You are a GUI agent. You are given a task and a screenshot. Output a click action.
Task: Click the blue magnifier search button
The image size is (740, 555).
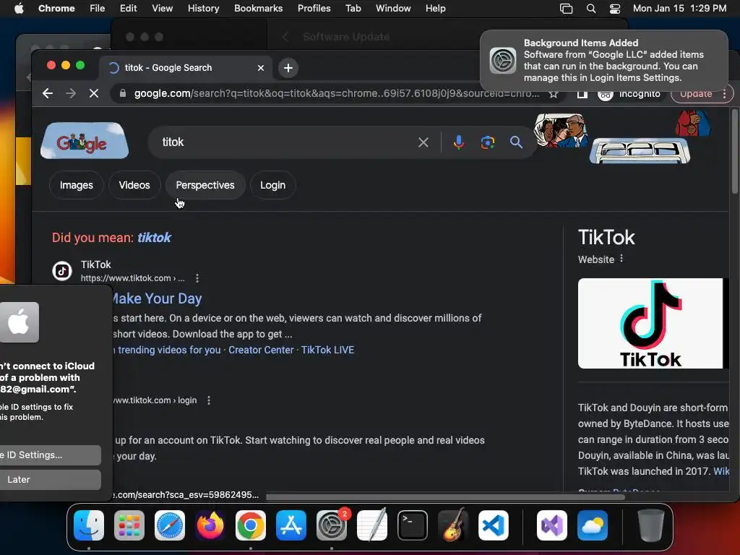(x=516, y=142)
